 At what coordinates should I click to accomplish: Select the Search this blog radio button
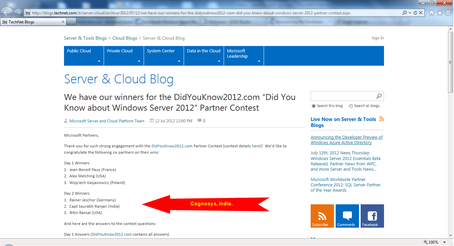(313, 106)
